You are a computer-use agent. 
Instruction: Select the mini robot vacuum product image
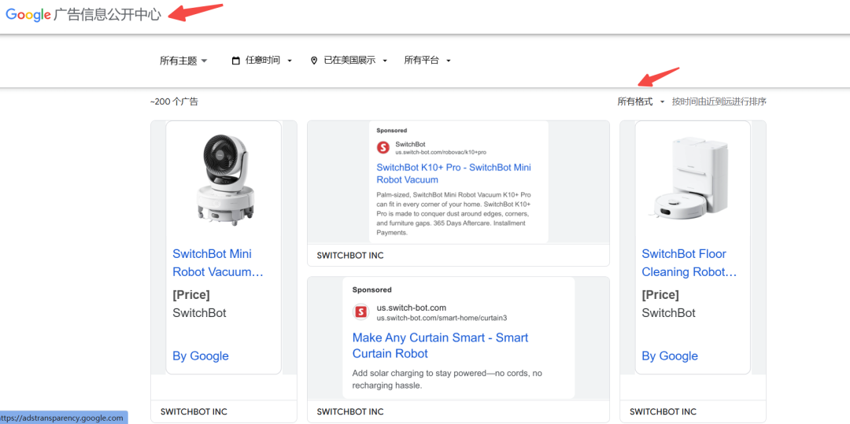(x=223, y=179)
